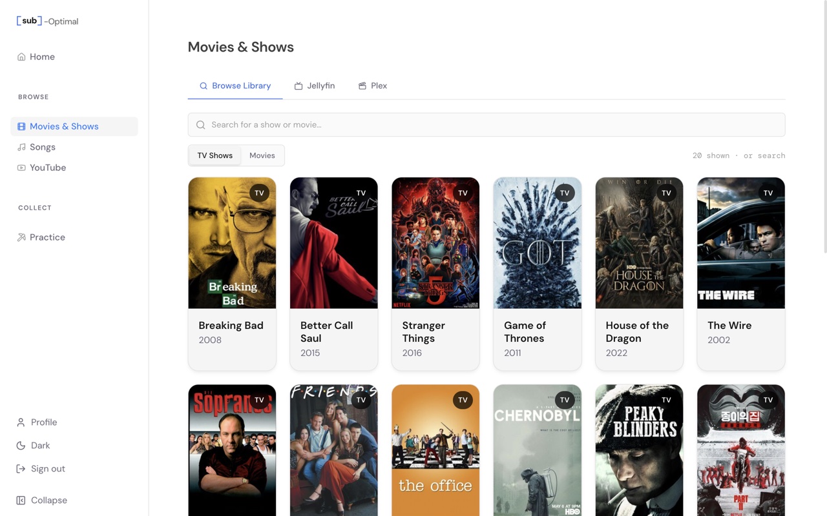Click the show or movie search field

coord(487,125)
